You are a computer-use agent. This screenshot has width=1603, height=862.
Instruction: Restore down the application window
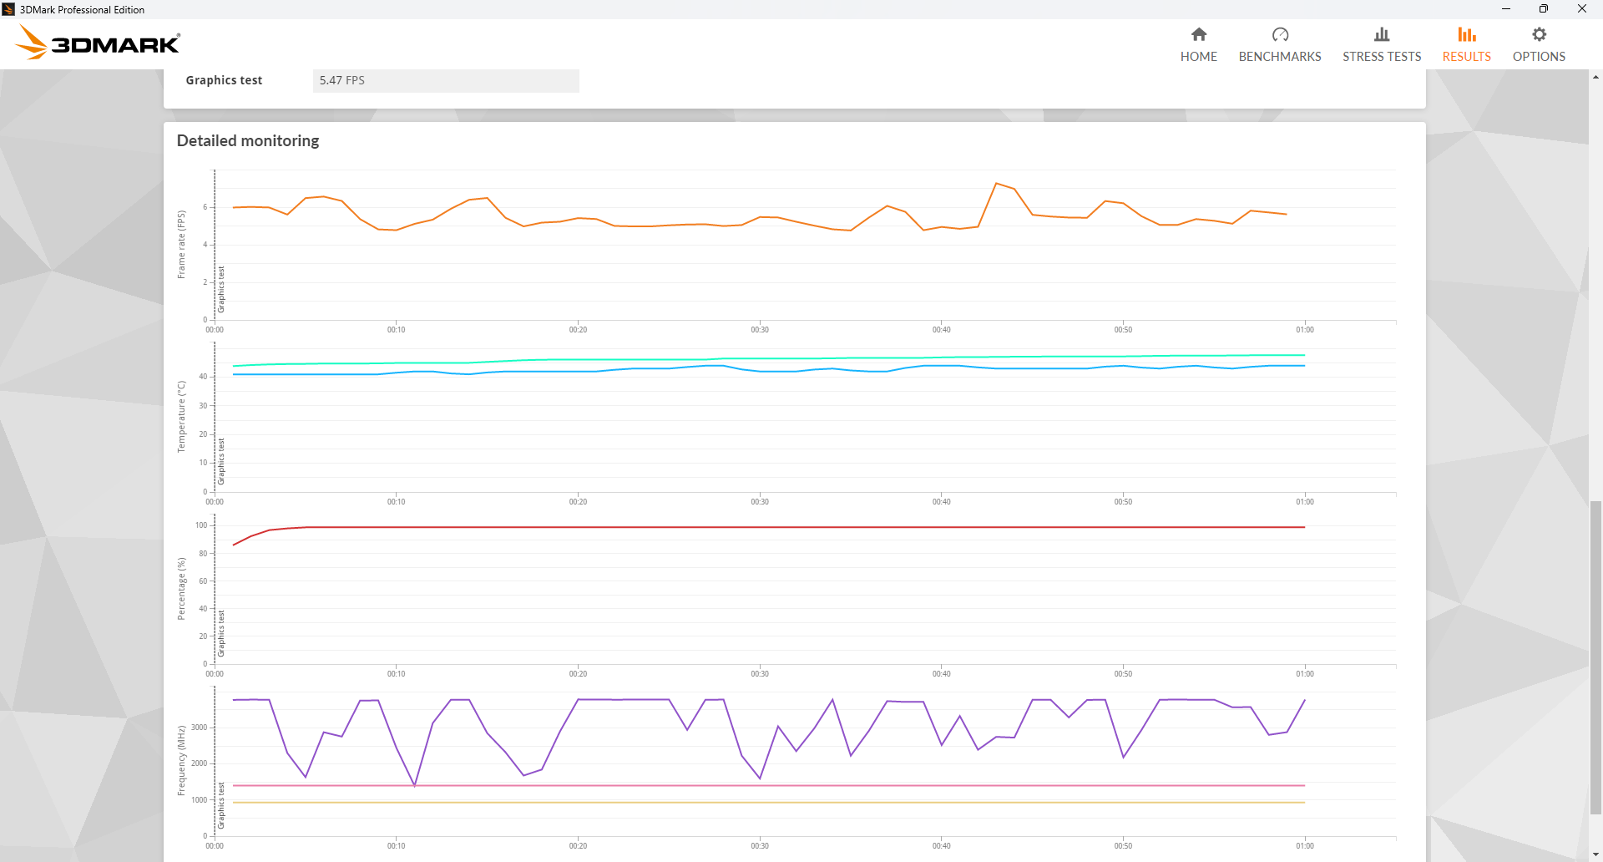click(x=1543, y=9)
